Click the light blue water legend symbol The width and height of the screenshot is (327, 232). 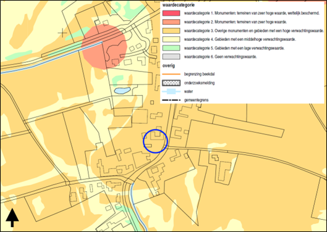(171, 91)
